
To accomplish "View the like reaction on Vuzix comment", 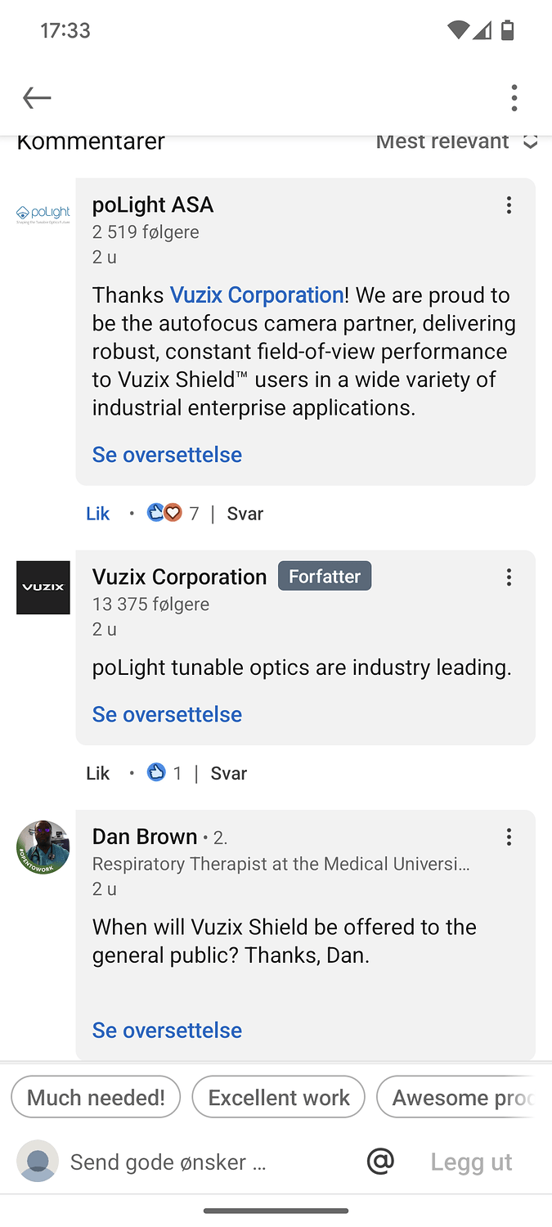I will (x=164, y=773).
